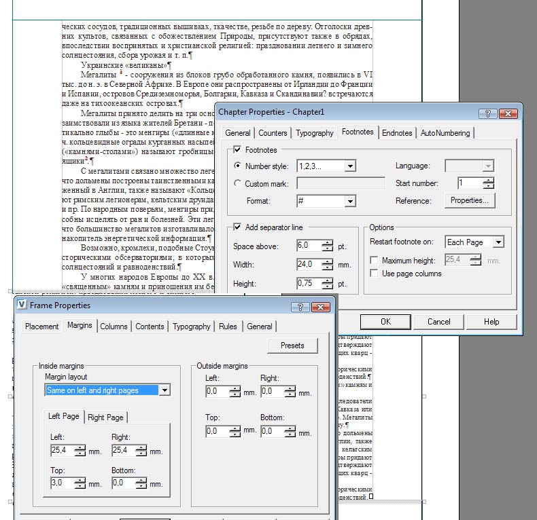Open General tab in Frame Properties

(x=259, y=327)
